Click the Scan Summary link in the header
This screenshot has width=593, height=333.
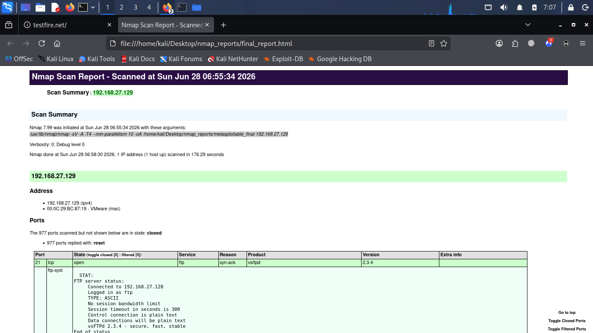[68, 92]
